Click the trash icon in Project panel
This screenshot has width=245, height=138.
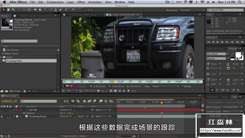tap(25, 91)
